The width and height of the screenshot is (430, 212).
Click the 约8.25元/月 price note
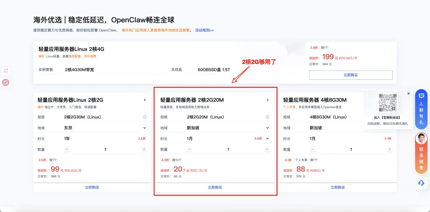point(73,170)
